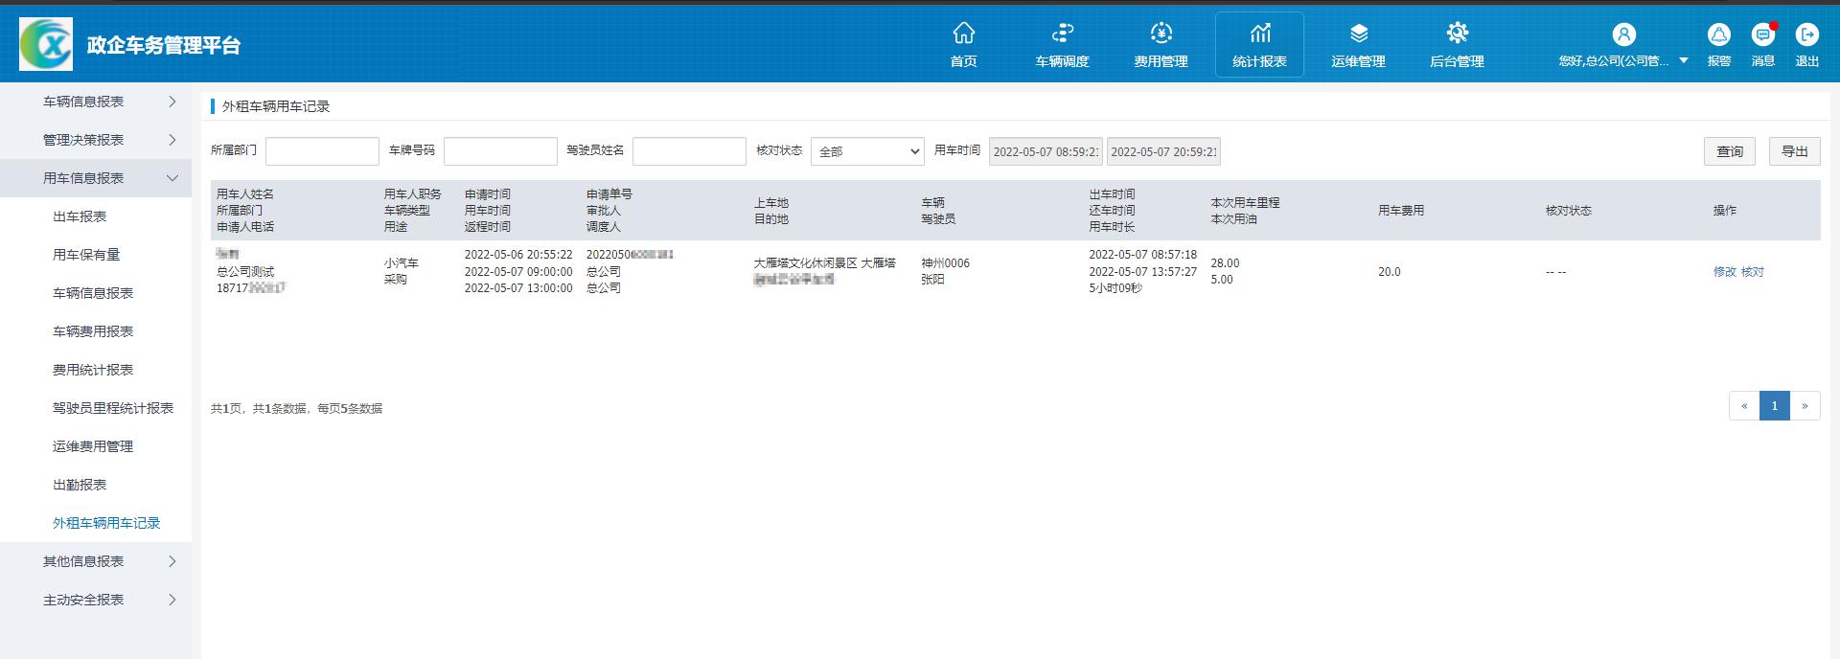Image resolution: width=1840 pixels, height=659 pixels.
Task: Expand 管理决策报表 sidebar group
Action: click(96, 140)
